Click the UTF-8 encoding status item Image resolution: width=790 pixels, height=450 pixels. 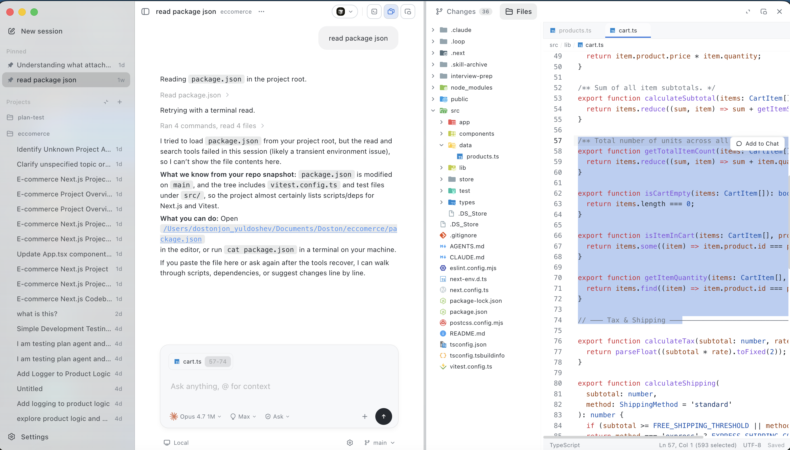tap(752, 445)
